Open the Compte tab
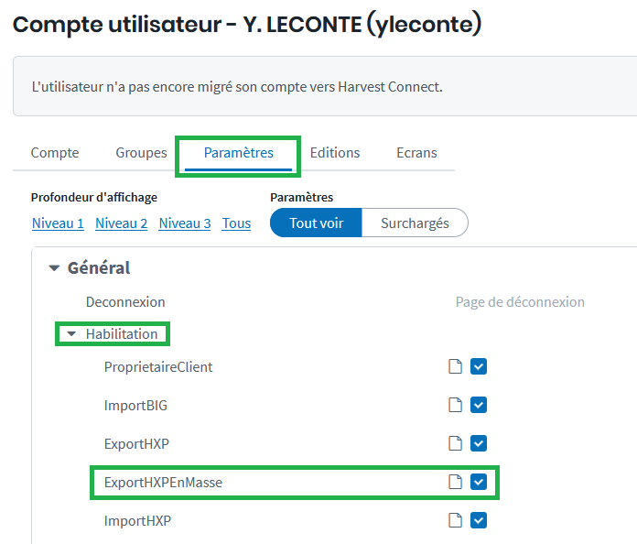637x544 pixels. pos(55,153)
